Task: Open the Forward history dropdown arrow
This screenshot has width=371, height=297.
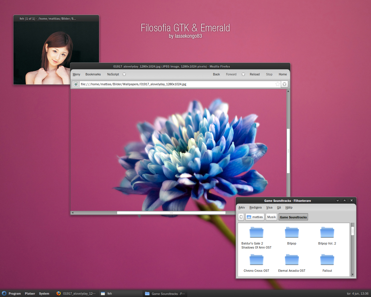Action: point(243,74)
